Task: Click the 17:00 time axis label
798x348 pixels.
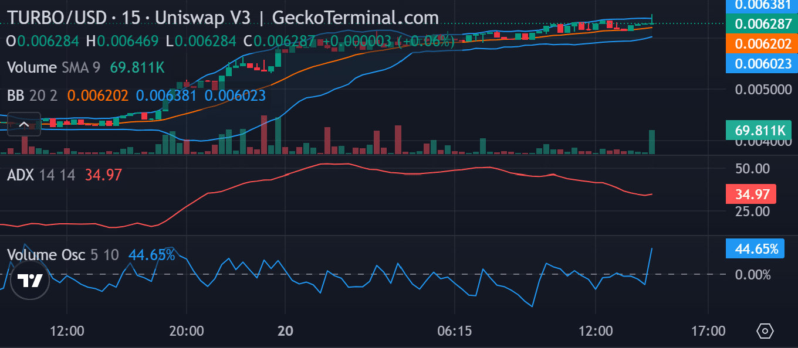Action: point(708,331)
